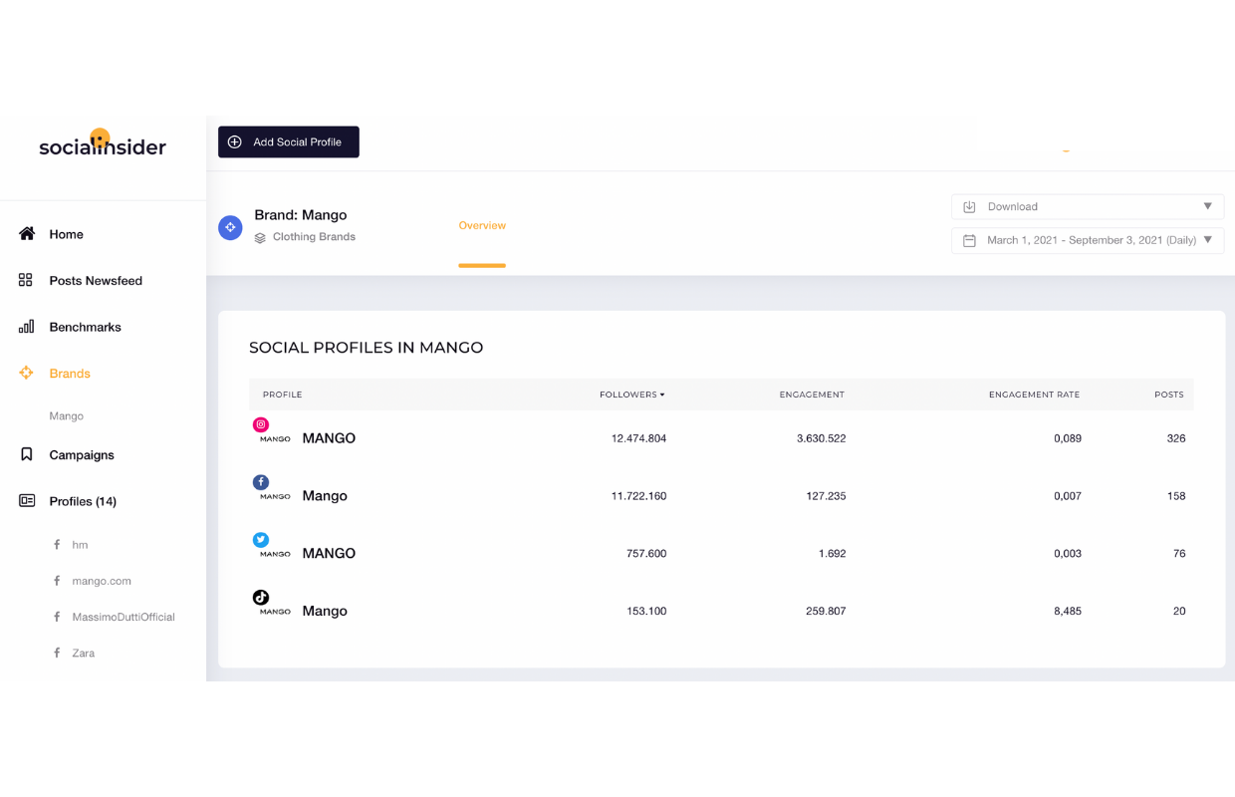Click the followers value 153.100
The height and width of the screenshot is (797, 1235).
click(646, 612)
